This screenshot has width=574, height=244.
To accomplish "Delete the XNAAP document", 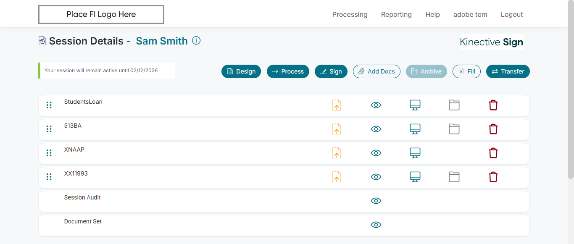I will 493,153.
